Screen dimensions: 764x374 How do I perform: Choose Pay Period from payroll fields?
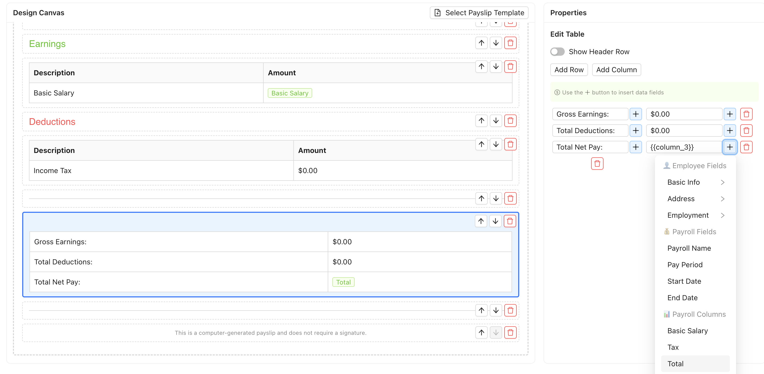(685, 265)
